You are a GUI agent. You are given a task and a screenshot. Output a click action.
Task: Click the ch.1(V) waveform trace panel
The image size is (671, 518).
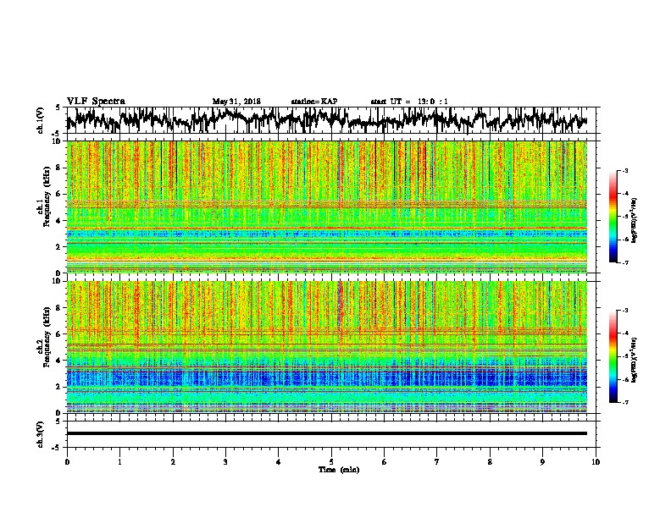pos(330,120)
